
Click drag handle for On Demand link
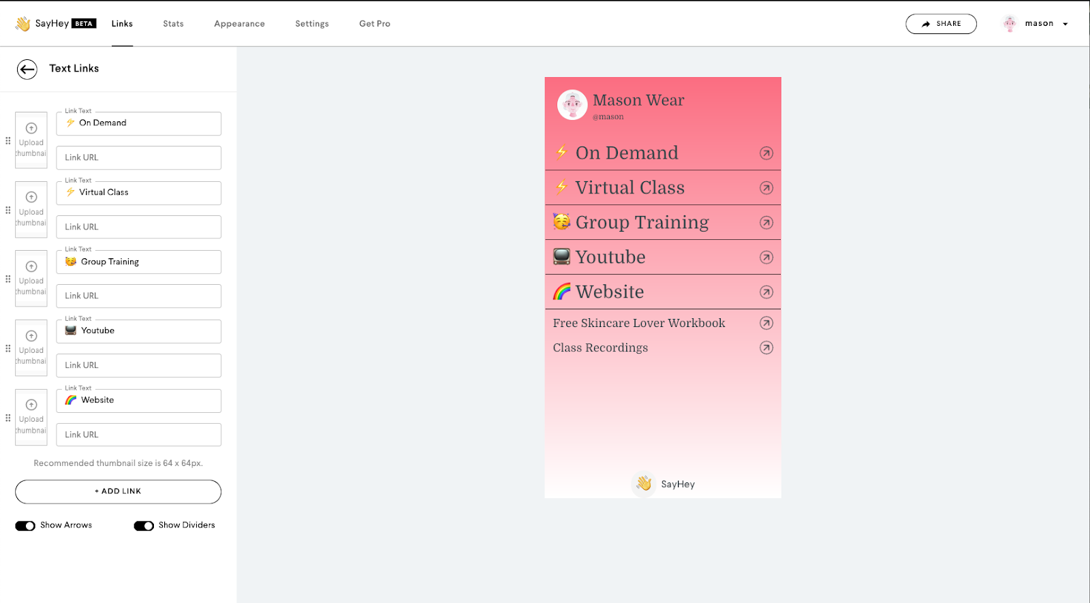[x=8, y=141]
